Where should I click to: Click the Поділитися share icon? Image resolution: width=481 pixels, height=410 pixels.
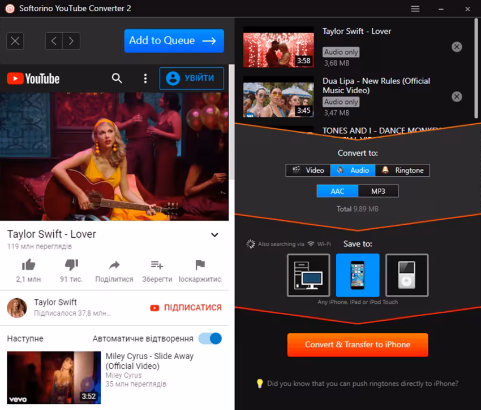point(114,265)
